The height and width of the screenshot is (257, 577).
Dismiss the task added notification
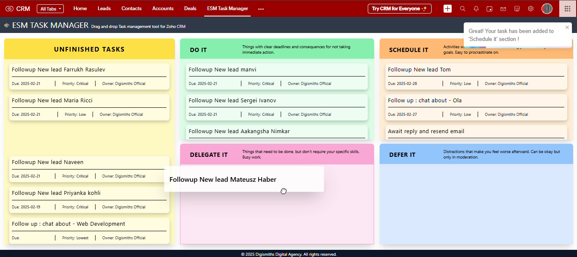(567, 27)
